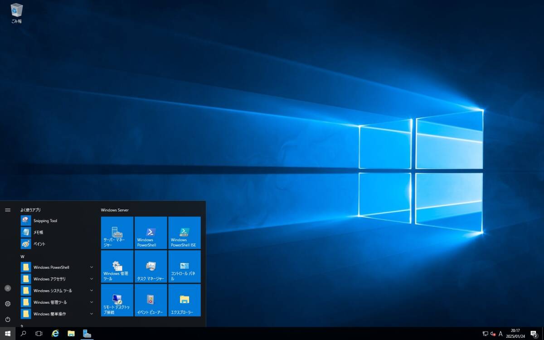Launch Snipping Tool from the app list
This screenshot has width=544, height=340.
coord(58,221)
